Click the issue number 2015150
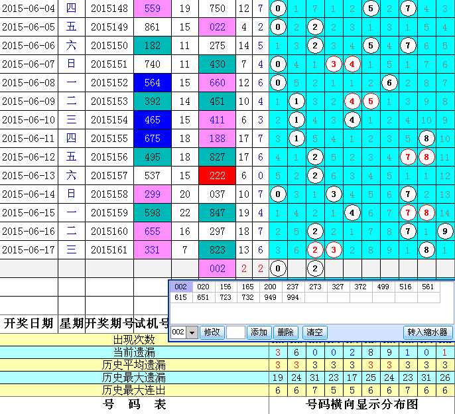455x414 pixels. [109, 46]
